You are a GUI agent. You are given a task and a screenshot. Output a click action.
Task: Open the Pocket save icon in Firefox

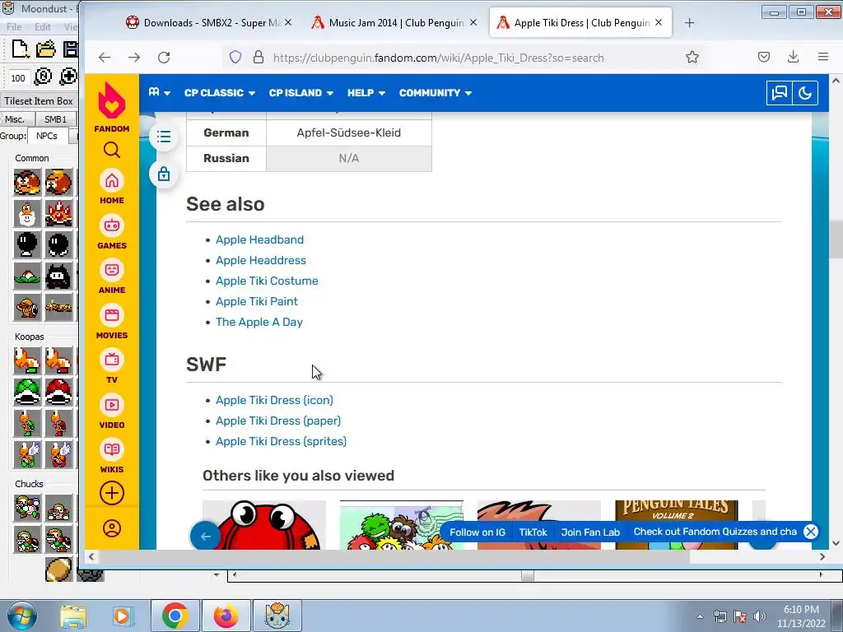point(763,57)
